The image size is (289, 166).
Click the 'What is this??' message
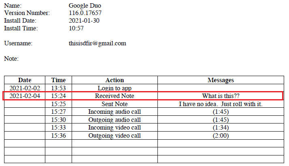[x=221, y=96]
